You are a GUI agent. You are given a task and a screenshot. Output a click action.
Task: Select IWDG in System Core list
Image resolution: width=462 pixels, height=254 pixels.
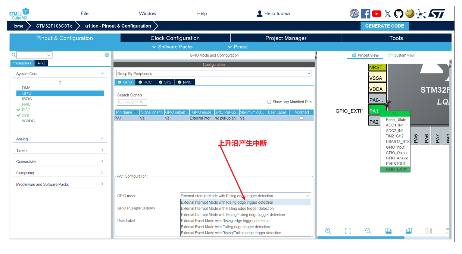(x=27, y=99)
